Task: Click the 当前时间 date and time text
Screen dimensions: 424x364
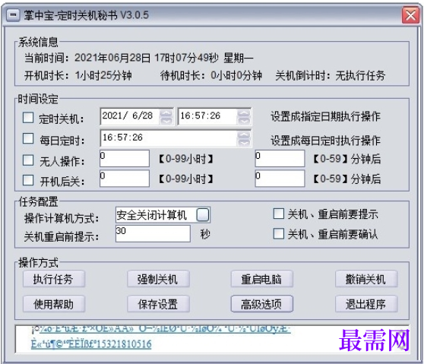Action: 139,58
